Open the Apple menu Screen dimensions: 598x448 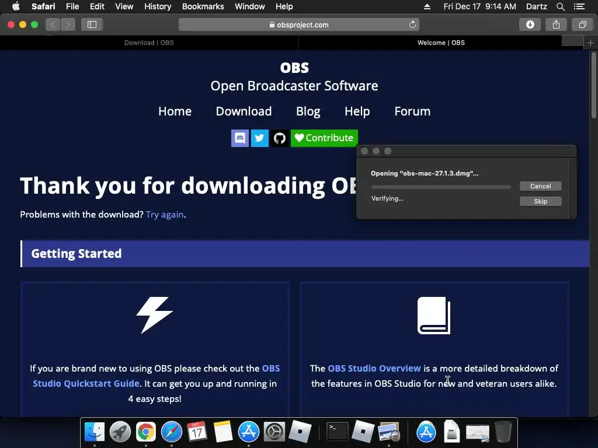(x=16, y=6)
